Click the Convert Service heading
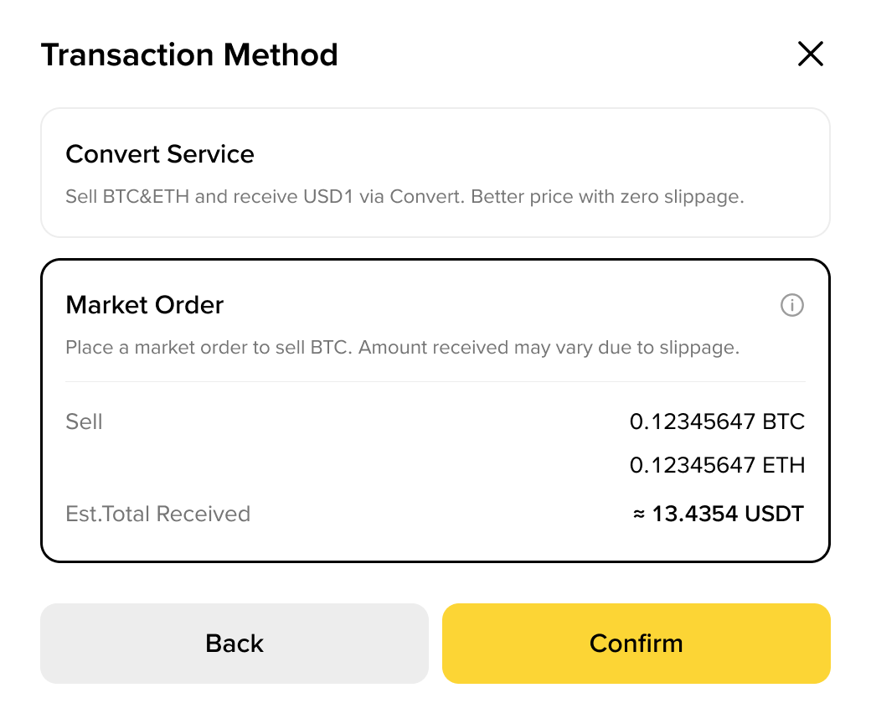 pyautogui.click(x=160, y=154)
